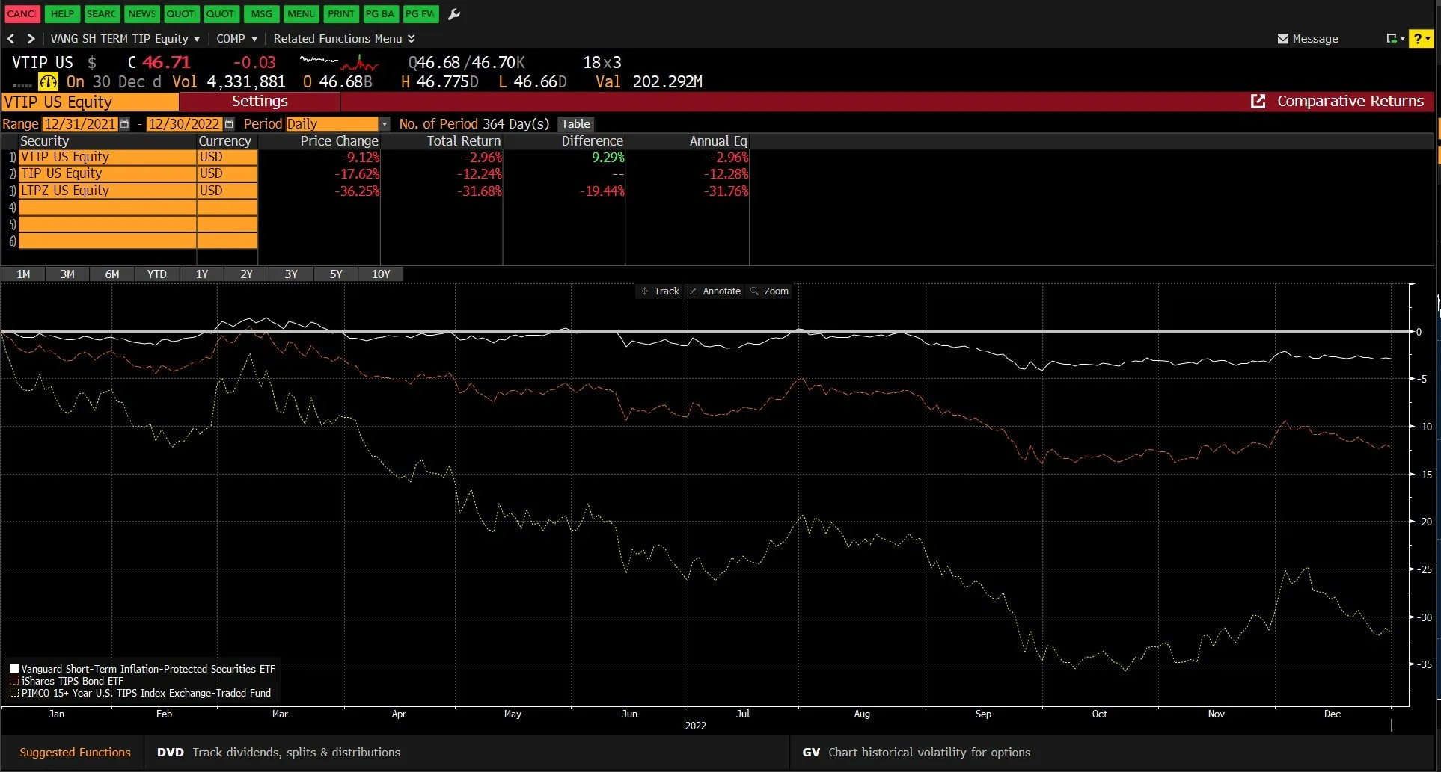1441x772 pixels.
Task: Select the LTPZ US Equity security field
Action: click(107, 191)
